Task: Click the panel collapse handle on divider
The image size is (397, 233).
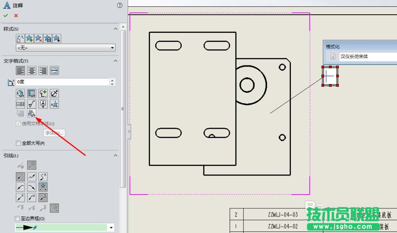Action: click(129, 132)
